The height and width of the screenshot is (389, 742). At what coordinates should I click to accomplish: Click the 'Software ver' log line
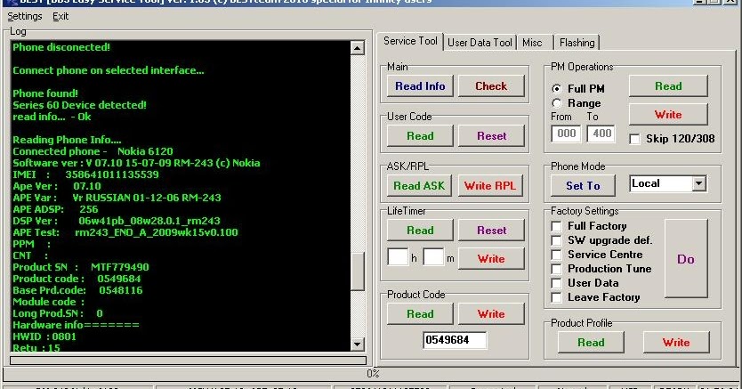tap(136, 163)
